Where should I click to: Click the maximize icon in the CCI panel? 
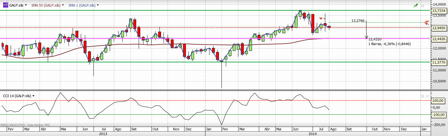[x=422, y=96]
